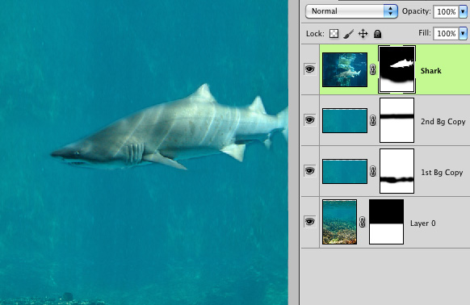Open the Opacity slider arrow

(463, 11)
